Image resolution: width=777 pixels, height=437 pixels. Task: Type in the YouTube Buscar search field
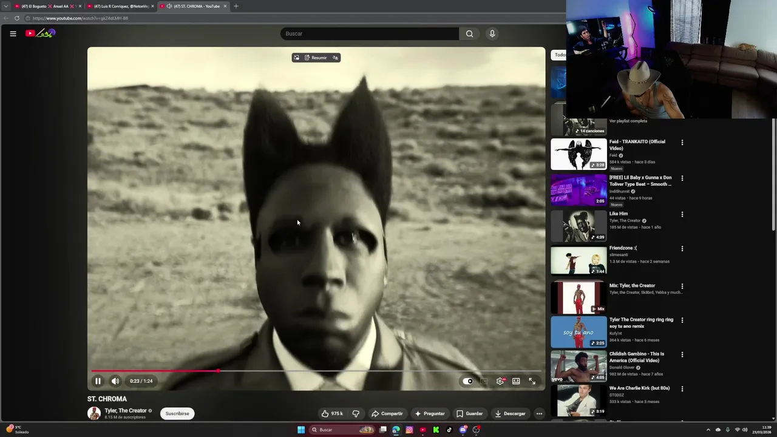coord(370,33)
